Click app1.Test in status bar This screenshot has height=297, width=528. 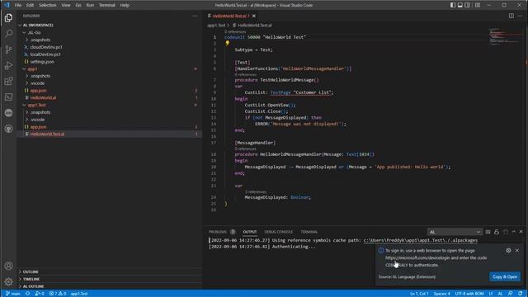coord(79,294)
